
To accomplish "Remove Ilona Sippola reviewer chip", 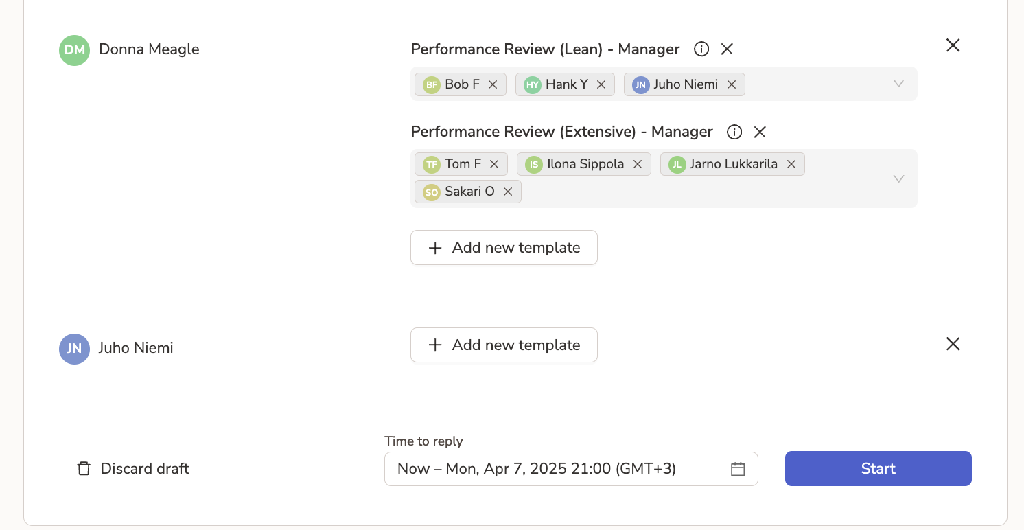I will [x=638, y=164].
